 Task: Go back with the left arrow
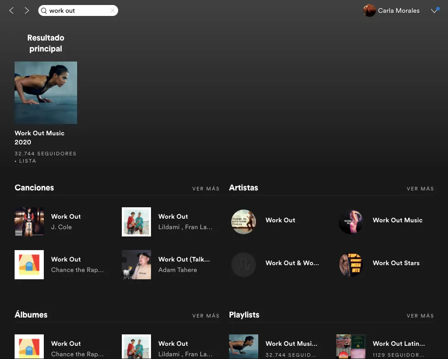[x=11, y=10]
